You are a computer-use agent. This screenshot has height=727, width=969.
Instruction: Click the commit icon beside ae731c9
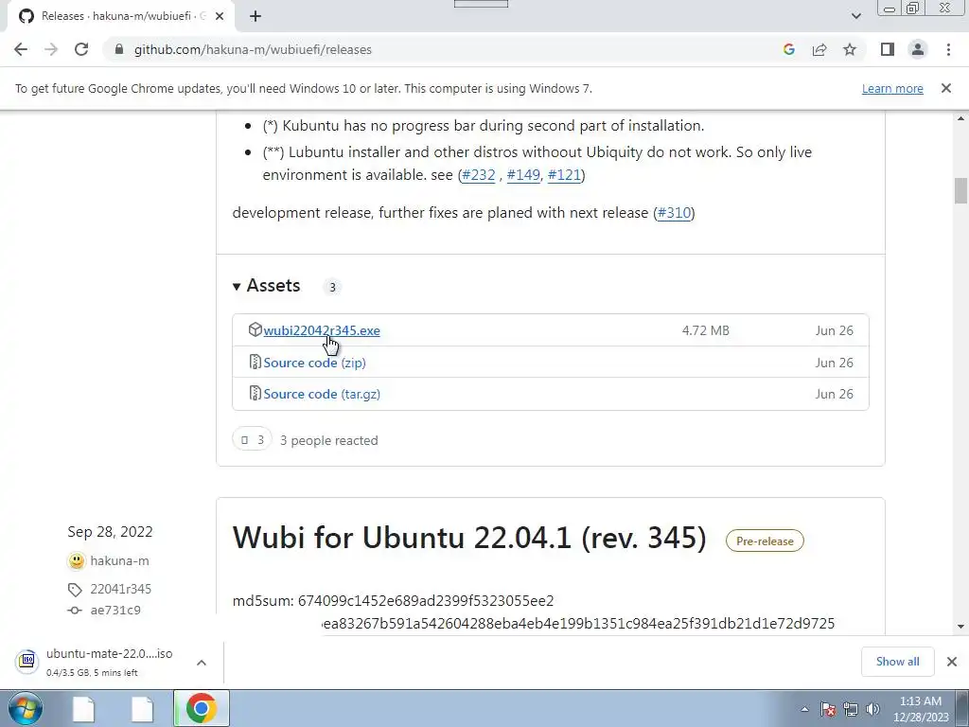[75, 611]
